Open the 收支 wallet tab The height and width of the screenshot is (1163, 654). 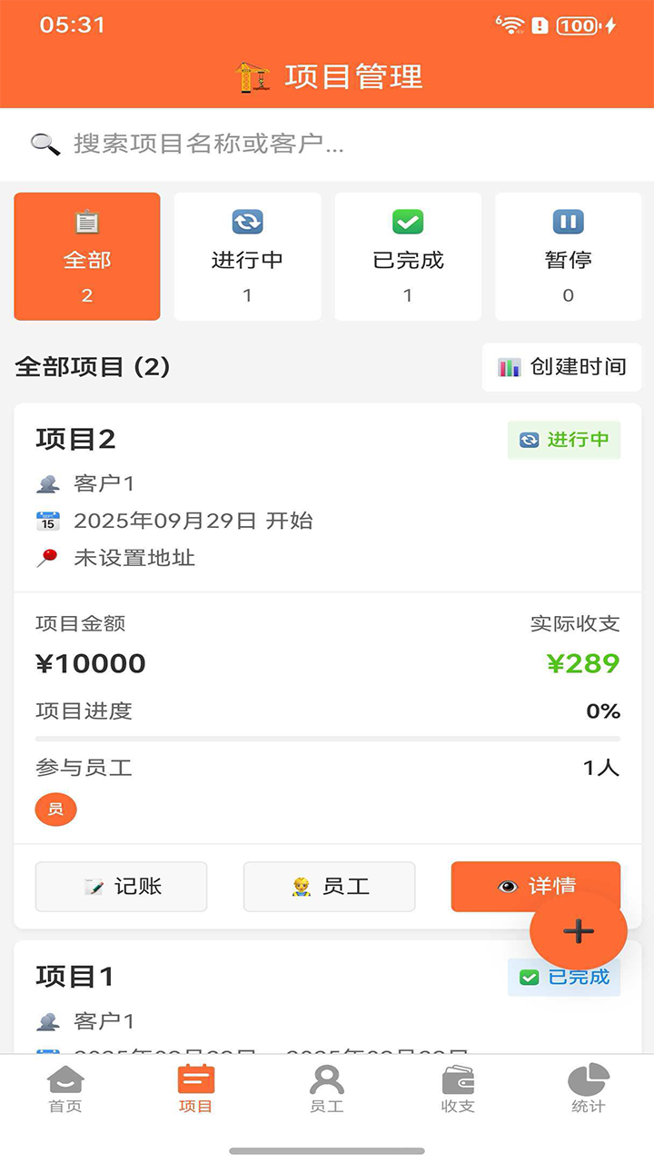click(458, 1088)
